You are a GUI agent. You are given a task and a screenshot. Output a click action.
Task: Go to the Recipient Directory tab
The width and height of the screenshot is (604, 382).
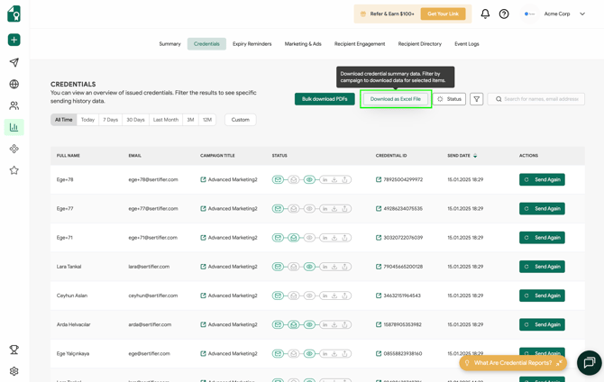(419, 44)
